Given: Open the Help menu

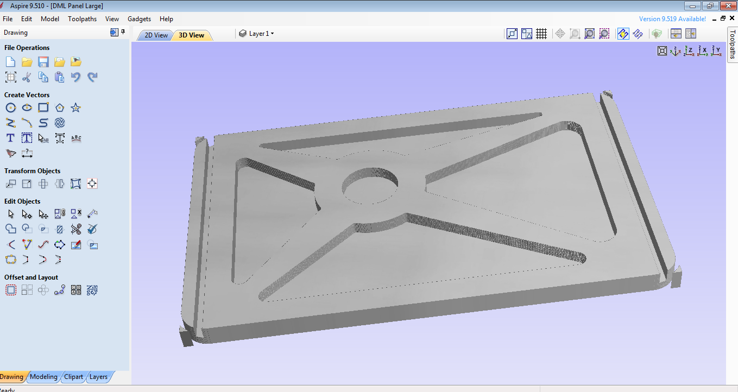Looking at the screenshot, I should tap(166, 19).
